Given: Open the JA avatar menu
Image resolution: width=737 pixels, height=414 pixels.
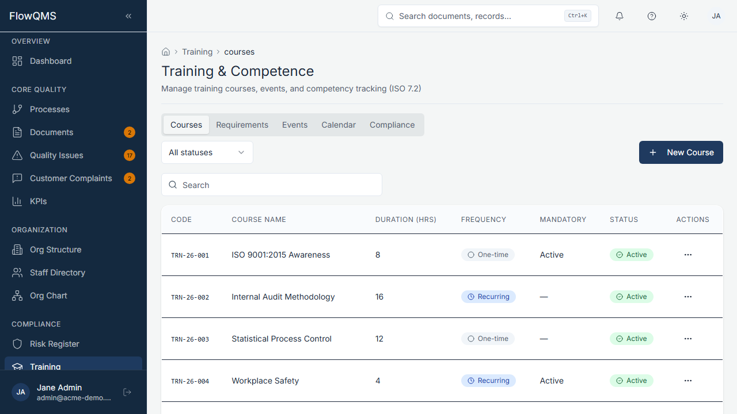Looking at the screenshot, I should 716,16.
